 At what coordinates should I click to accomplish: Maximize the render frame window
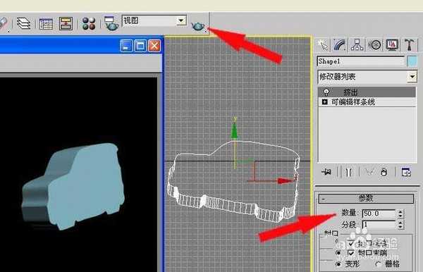[140, 46]
